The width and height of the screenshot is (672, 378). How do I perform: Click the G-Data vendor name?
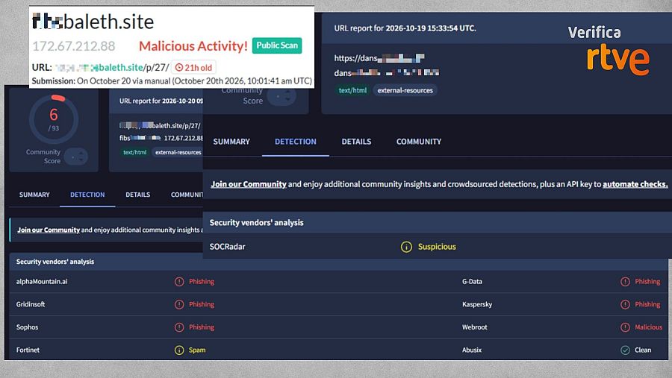[x=472, y=282]
